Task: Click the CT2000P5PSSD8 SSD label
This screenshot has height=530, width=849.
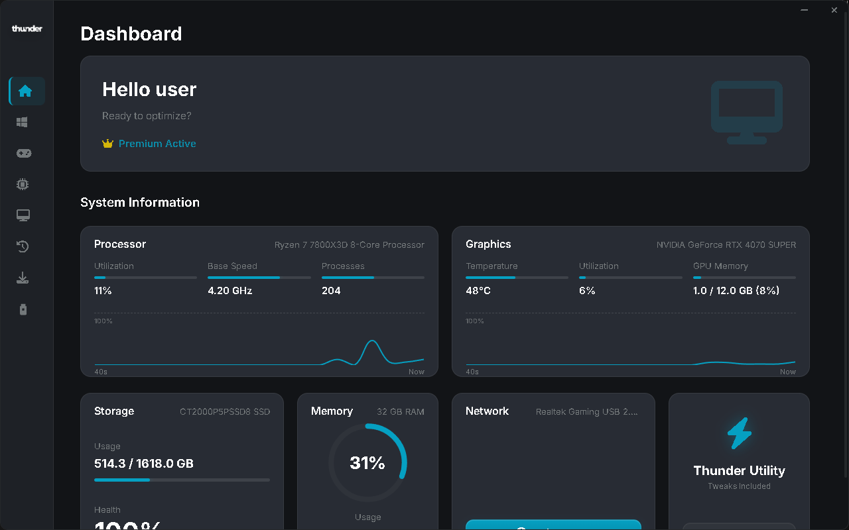Action: [225, 411]
